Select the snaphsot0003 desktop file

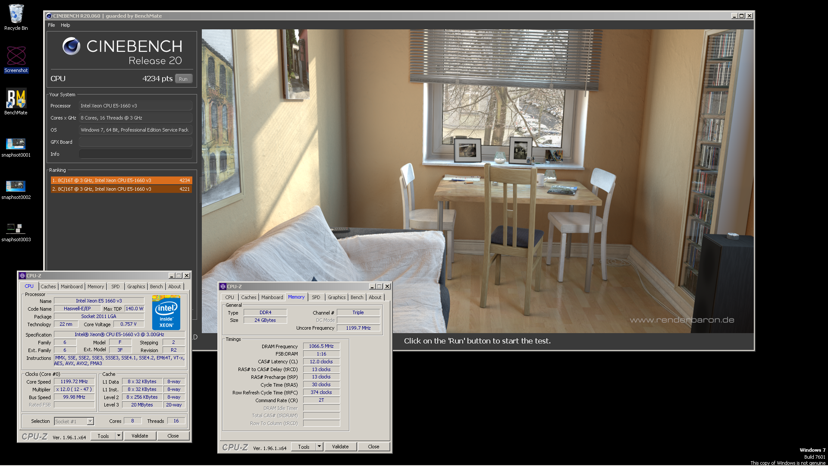(16, 232)
